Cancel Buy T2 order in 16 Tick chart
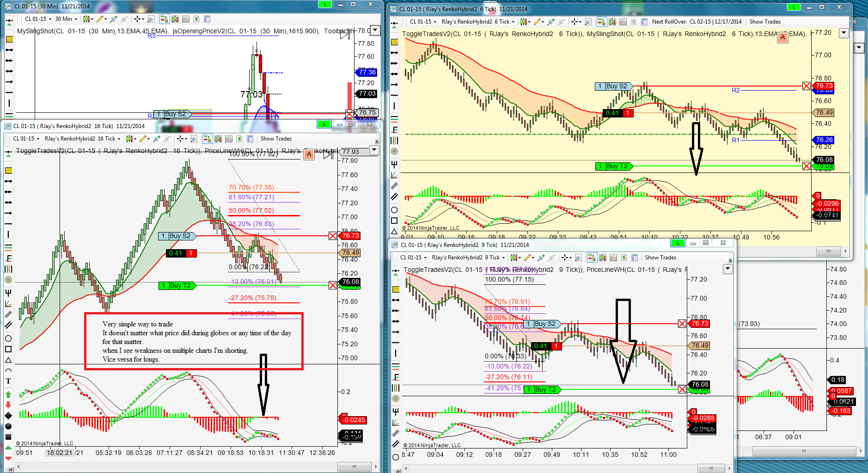Image resolution: width=868 pixels, height=473 pixels. tap(332, 285)
